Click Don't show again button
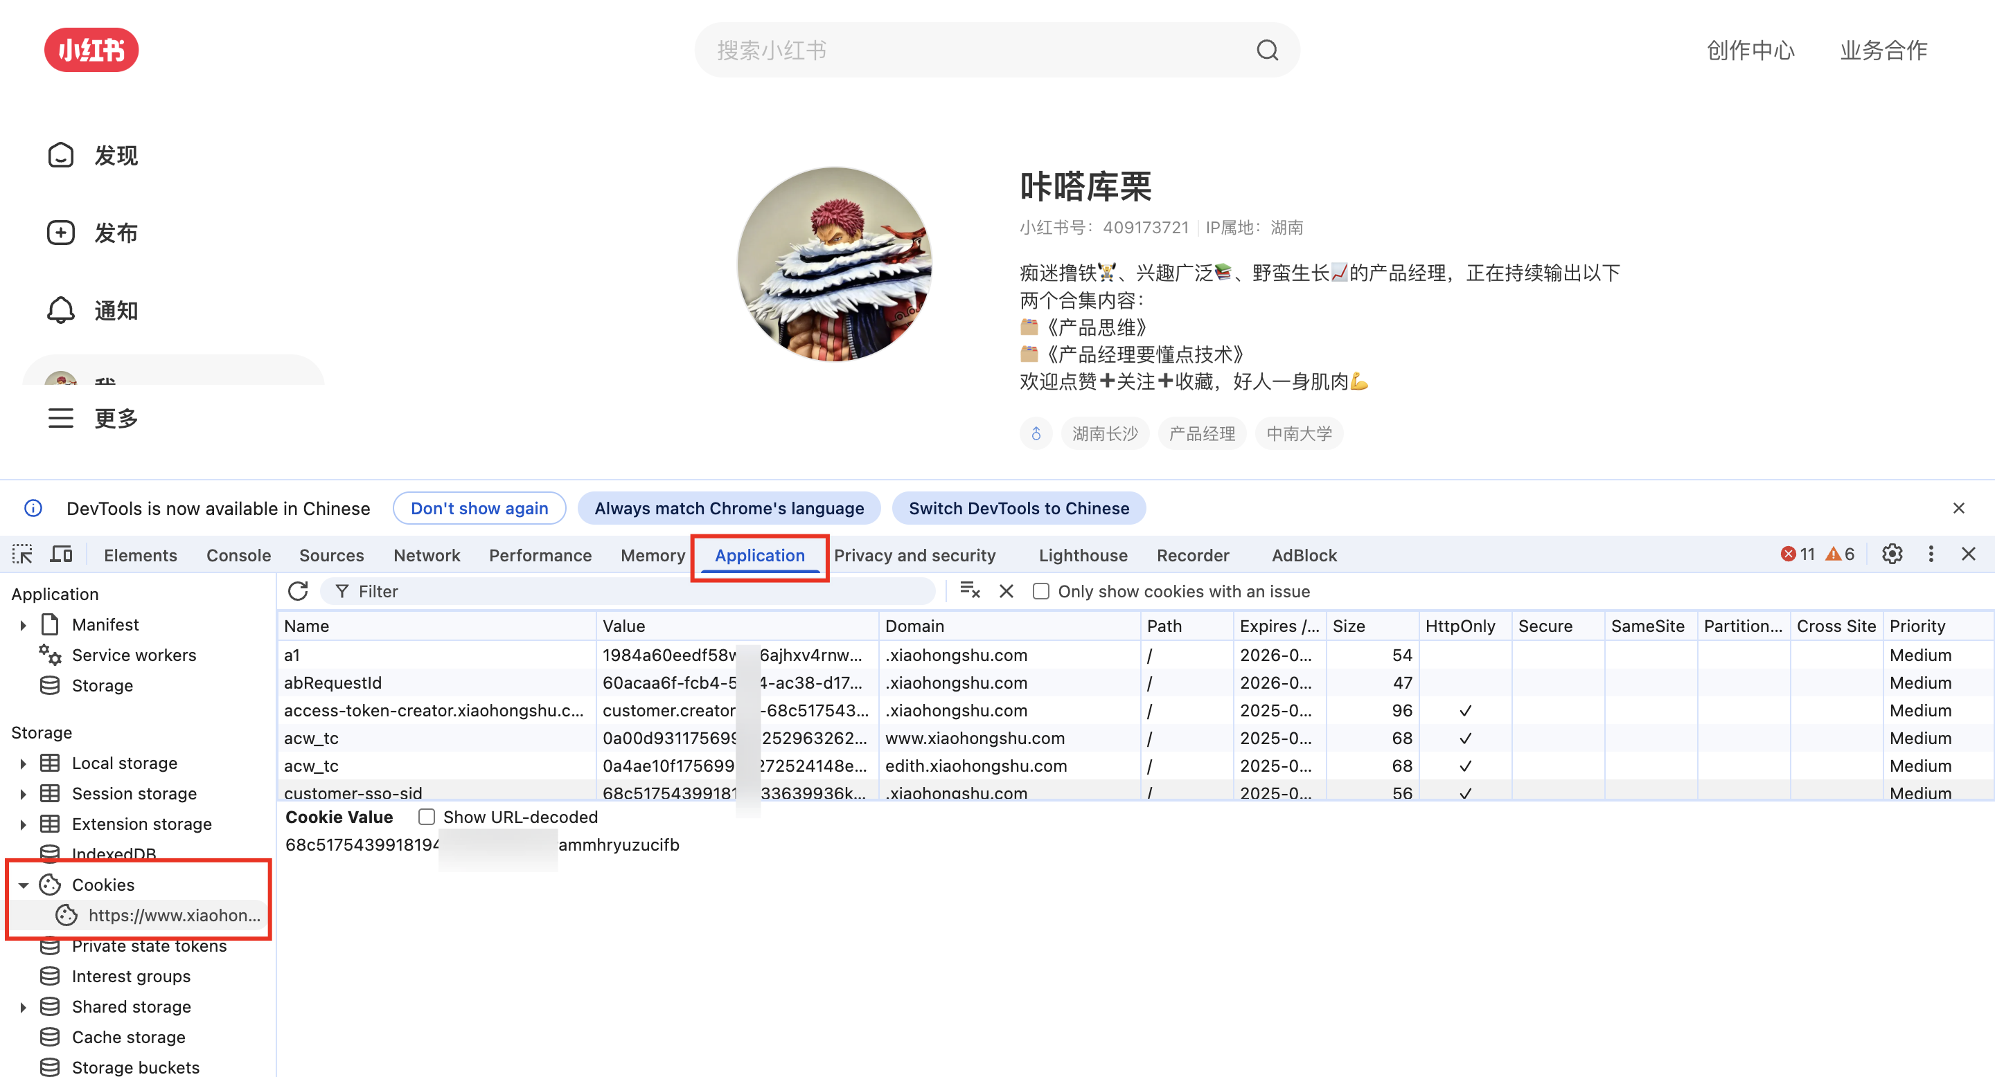This screenshot has height=1077, width=1995. click(479, 508)
